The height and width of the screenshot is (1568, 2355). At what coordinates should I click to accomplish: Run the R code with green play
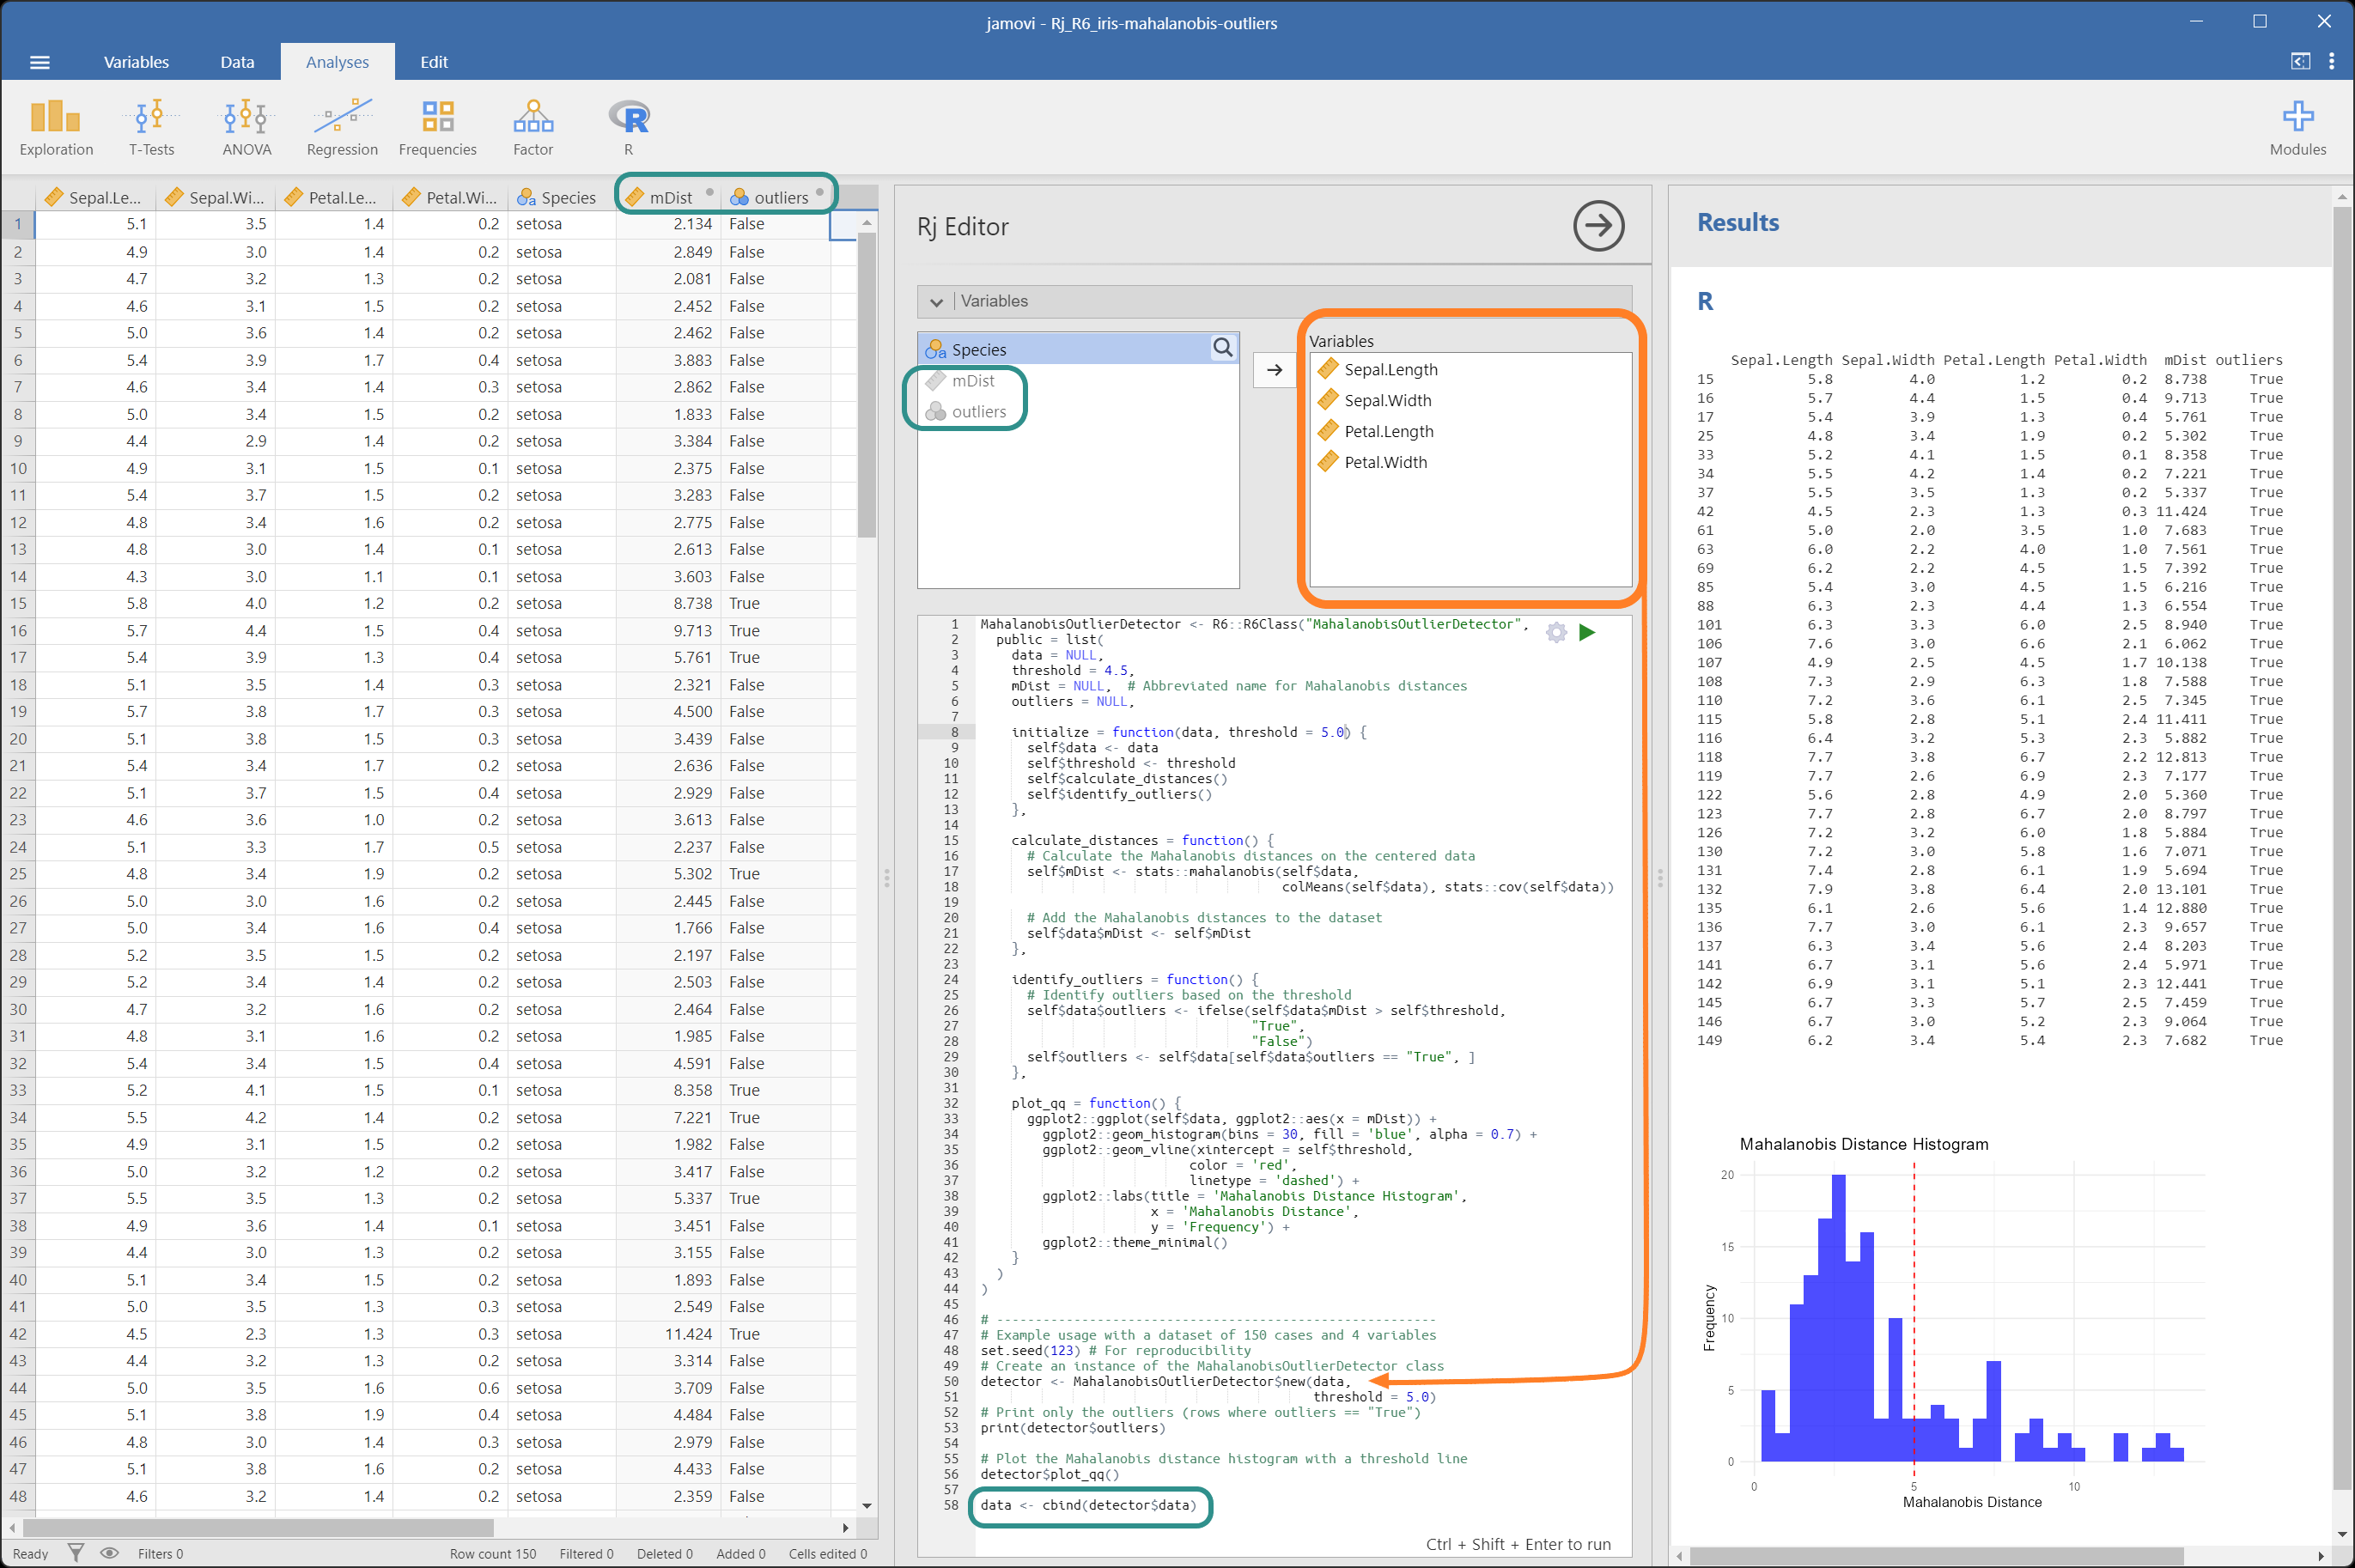[1586, 632]
